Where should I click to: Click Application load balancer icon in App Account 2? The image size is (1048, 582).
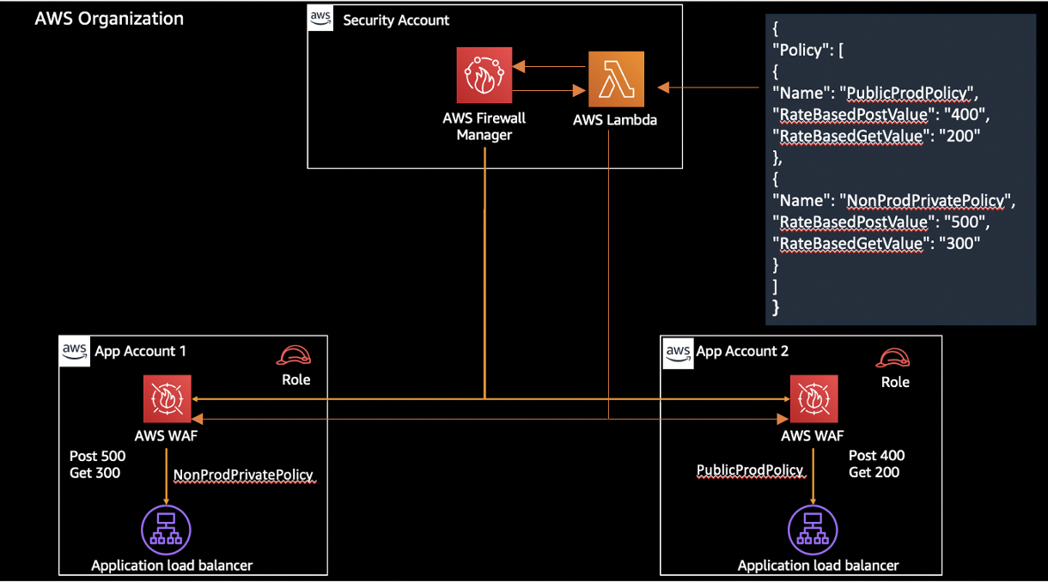click(813, 530)
